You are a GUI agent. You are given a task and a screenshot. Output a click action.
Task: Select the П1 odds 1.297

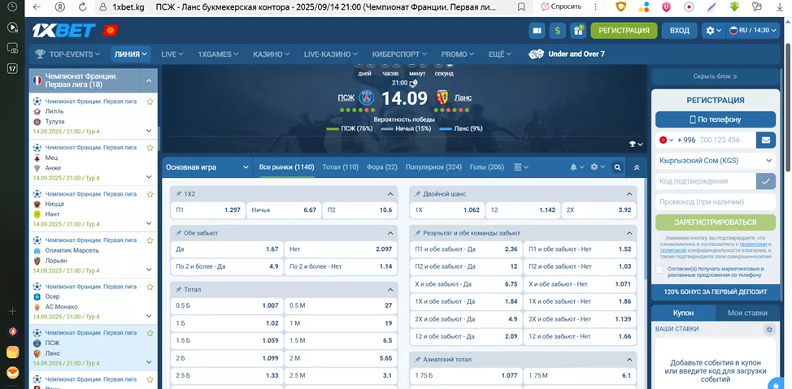(x=207, y=210)
